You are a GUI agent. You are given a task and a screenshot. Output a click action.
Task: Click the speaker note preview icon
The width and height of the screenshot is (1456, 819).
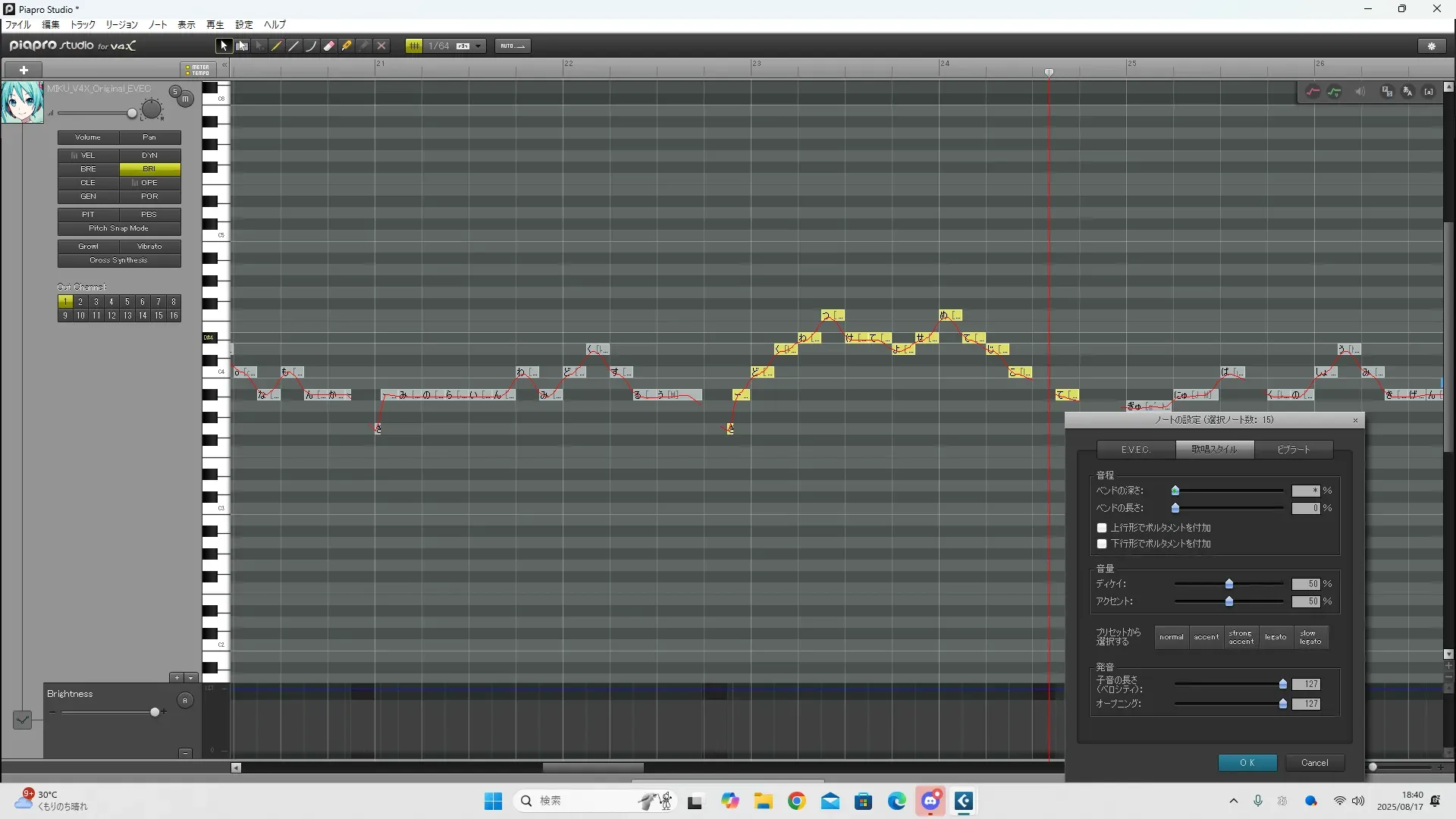click(1360, 92)
